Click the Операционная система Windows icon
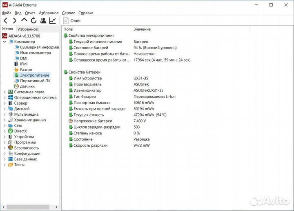Image resolution: width=294 pixels, height=211 pixels. click(11, 98)
